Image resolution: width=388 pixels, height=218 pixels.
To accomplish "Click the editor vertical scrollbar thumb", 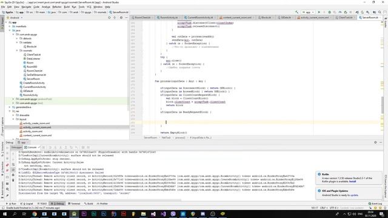I will (383, 105).
